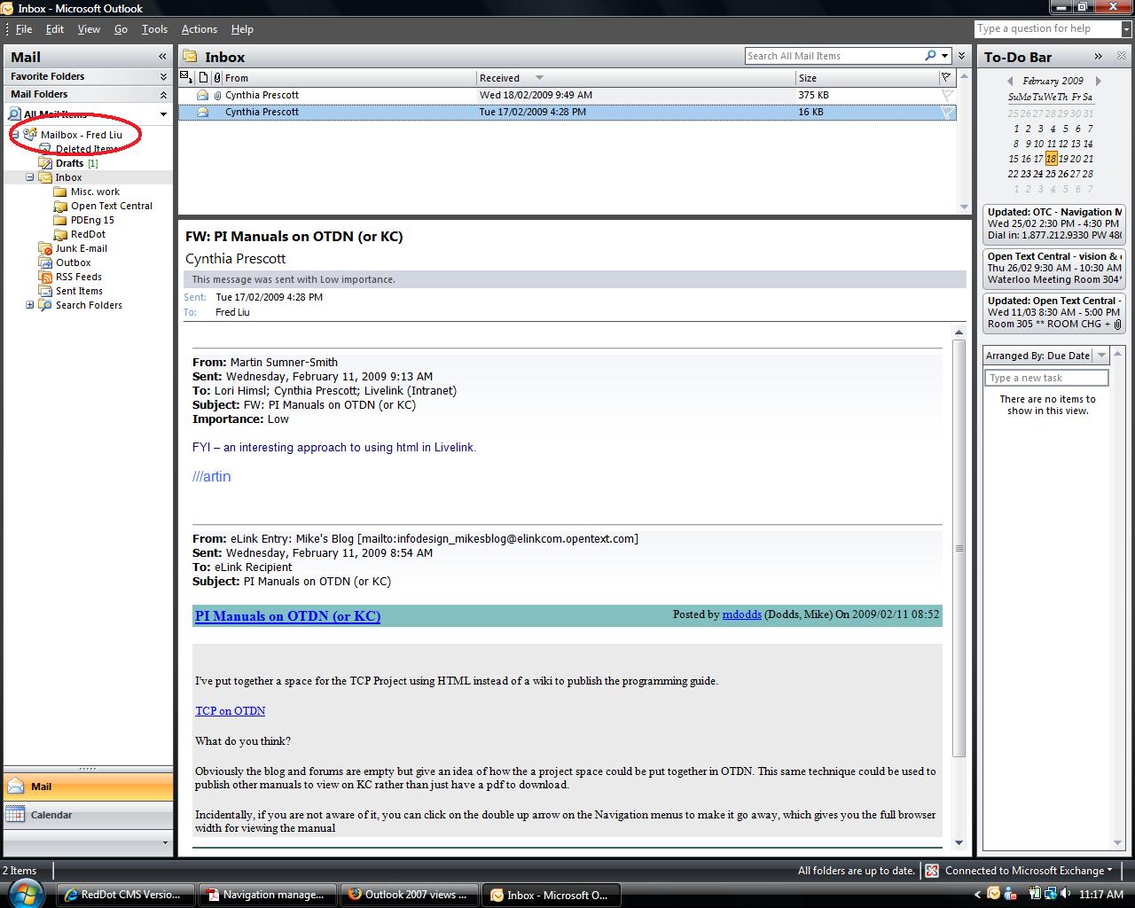Screen dimensions: 1135x908
Task: Flag the 17/02/2009 Cynthia Prescott message
Action: click(x=947, y=112)
